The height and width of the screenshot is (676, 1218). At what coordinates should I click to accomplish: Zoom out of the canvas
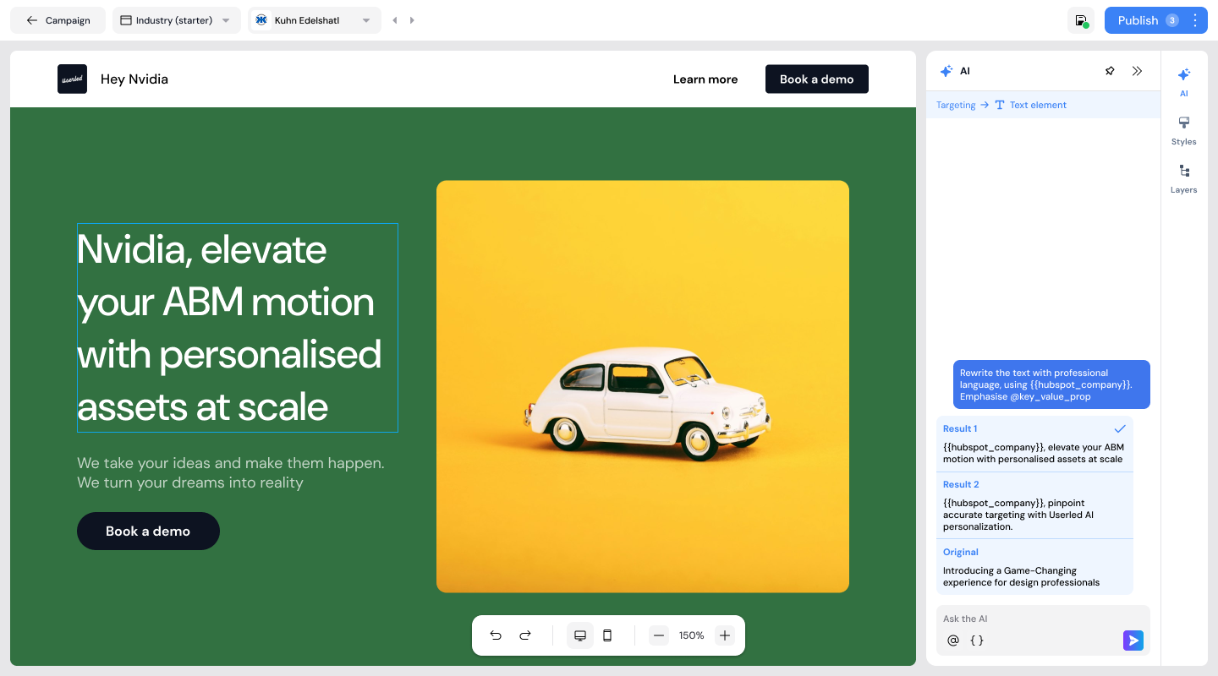(x=659, y=635)
